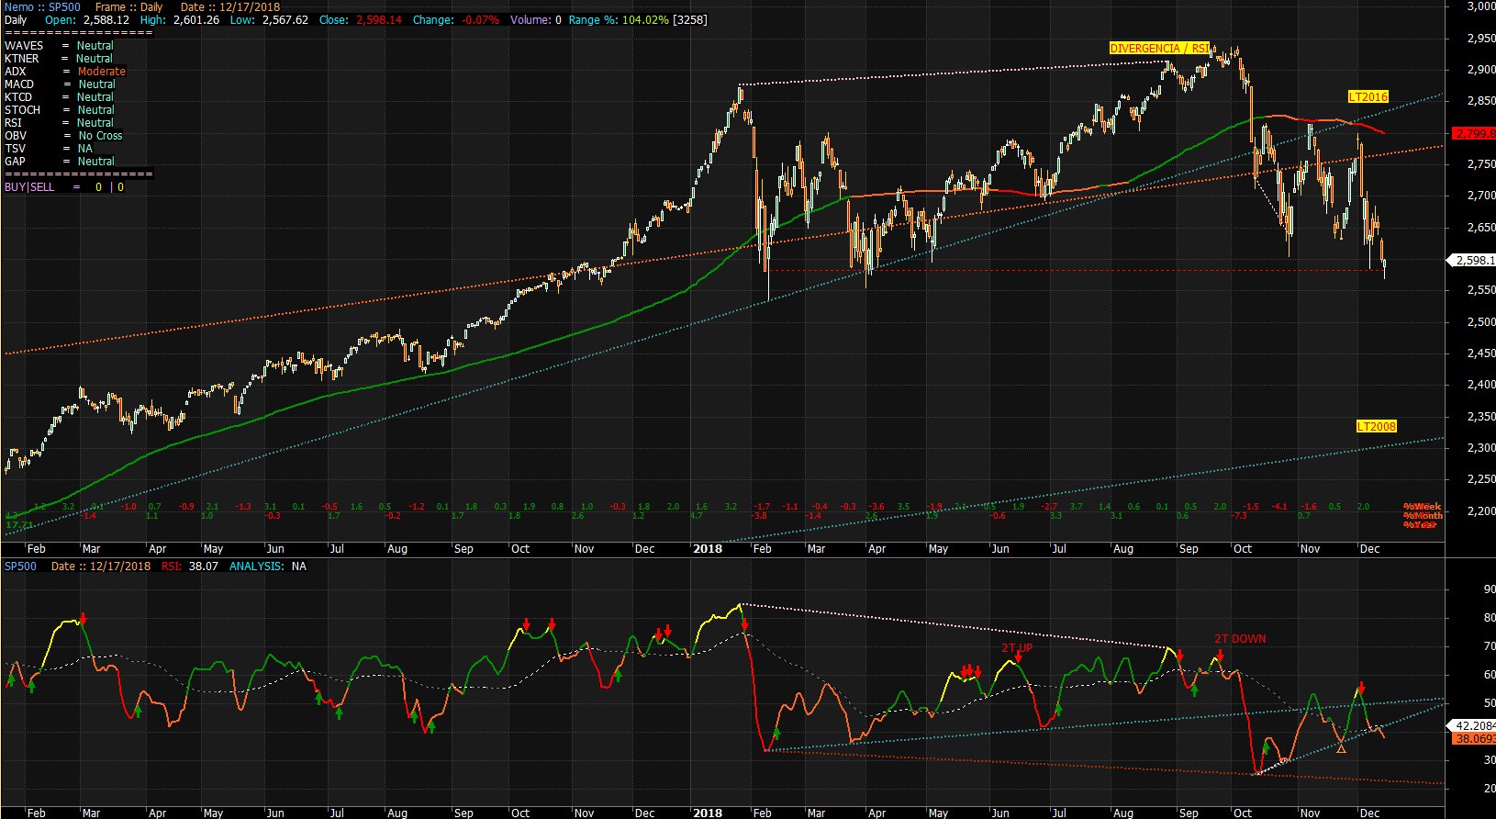Click the -7.3 monthly percent value
This screenshot has height=819, width=1496.
[x=1239, y=516]
